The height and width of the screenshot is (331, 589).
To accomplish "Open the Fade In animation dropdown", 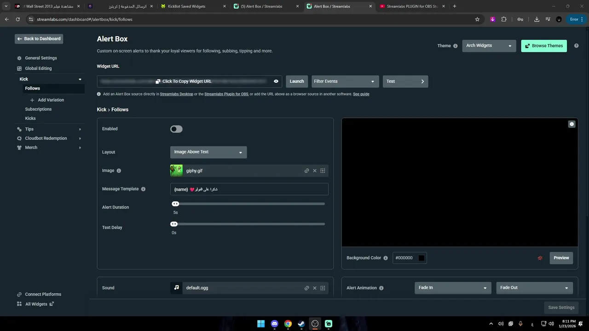I will pyautogui.click(x=453, y=288).
